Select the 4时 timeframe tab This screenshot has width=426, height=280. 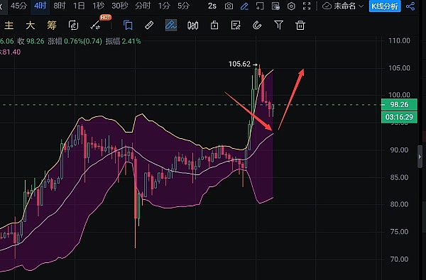(40, 6)
